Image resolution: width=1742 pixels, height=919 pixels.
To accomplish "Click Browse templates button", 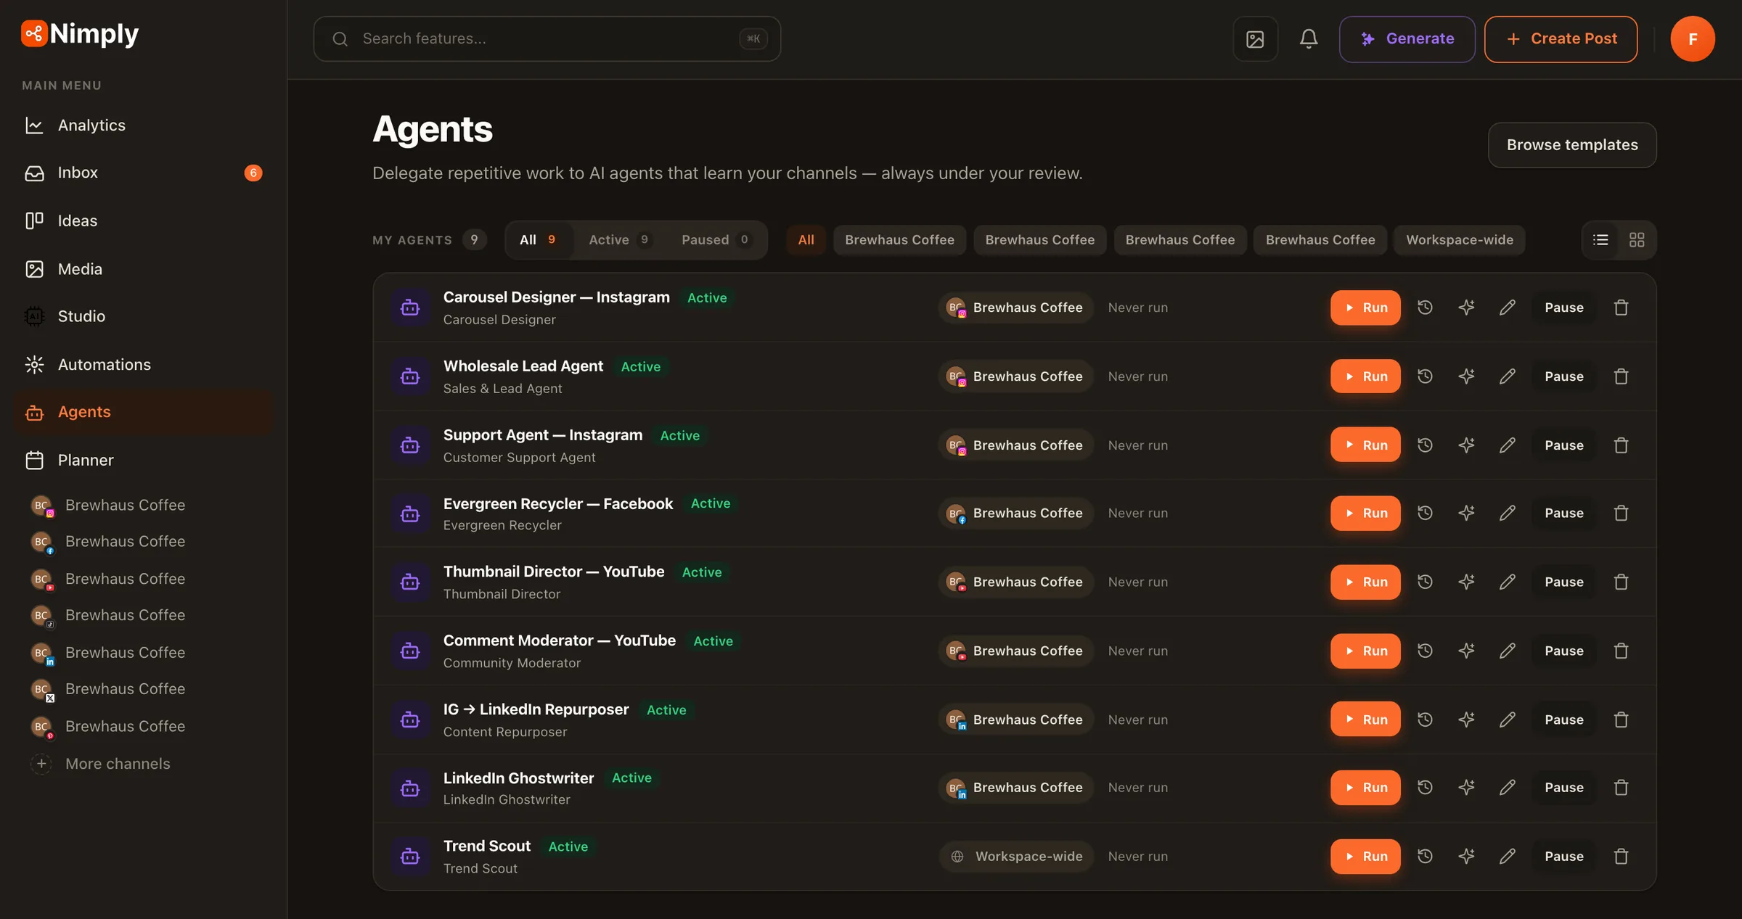I will (1572, 145).
